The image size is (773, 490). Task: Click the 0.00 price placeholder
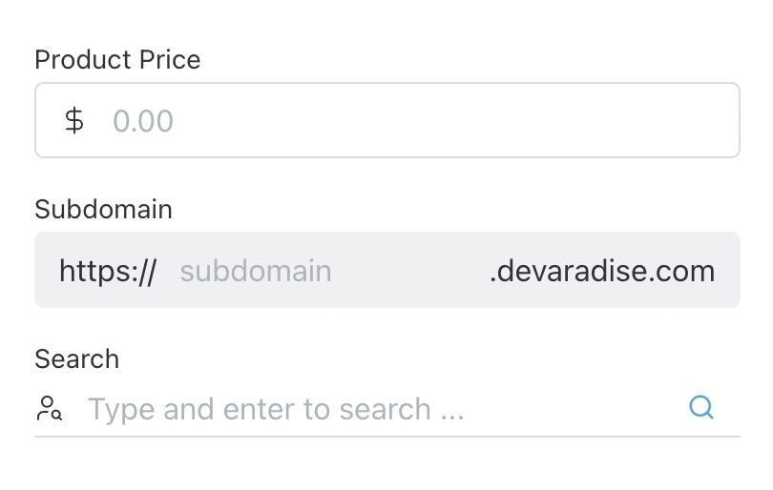[143, 121]
